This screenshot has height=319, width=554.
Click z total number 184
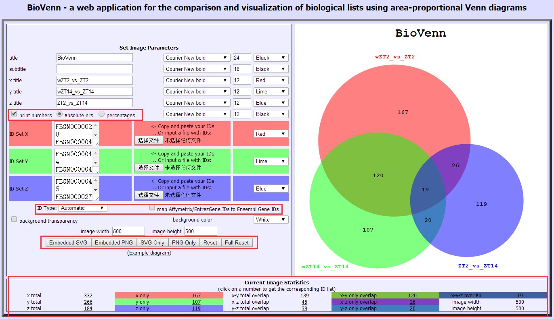(88, 309)
